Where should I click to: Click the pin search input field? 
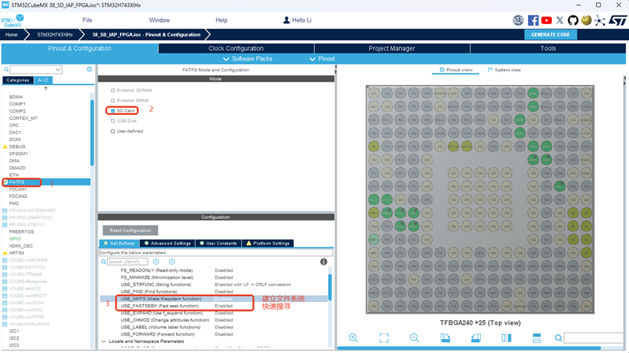[595, 338]
